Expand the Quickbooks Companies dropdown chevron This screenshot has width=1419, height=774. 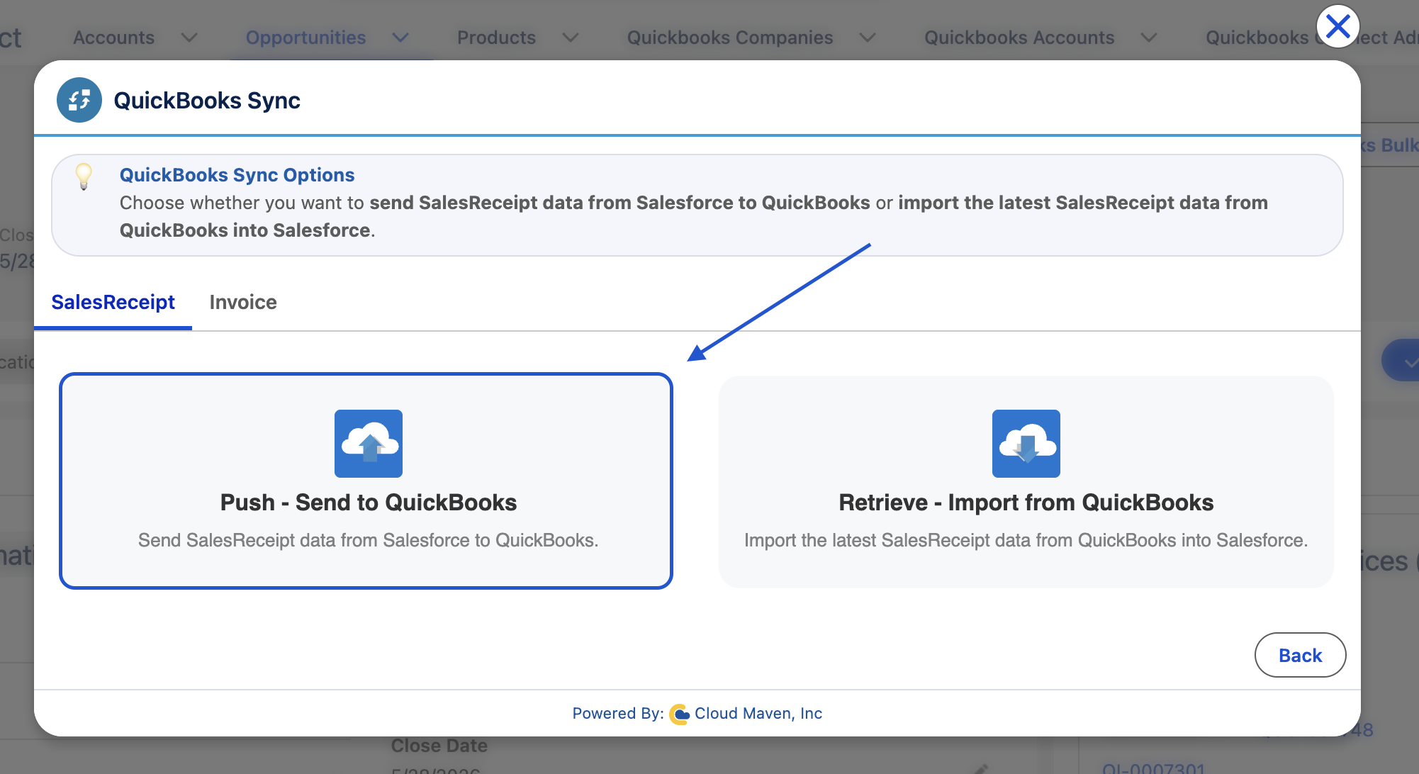tap(868, 38)
